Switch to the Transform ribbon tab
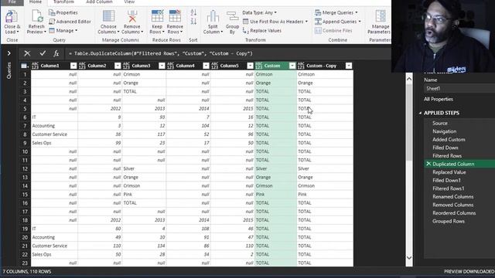The image size is (495, 278). 63,2
